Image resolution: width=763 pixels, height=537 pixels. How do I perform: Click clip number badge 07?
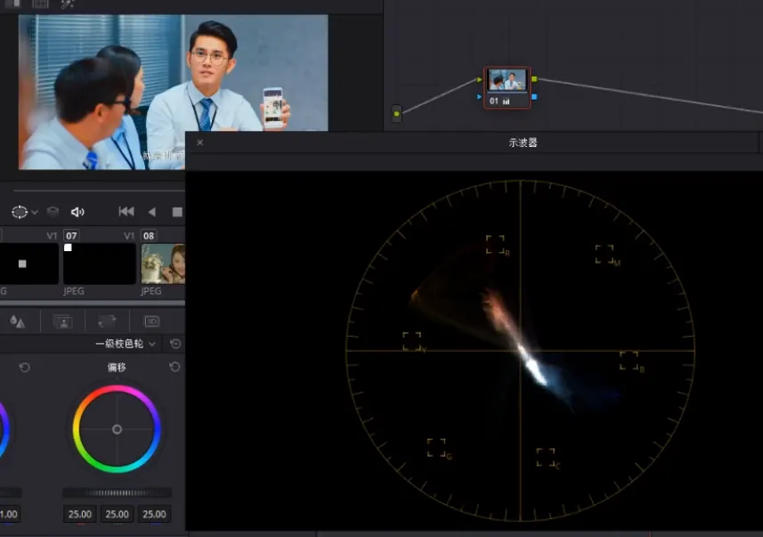(x=71, y=236)
